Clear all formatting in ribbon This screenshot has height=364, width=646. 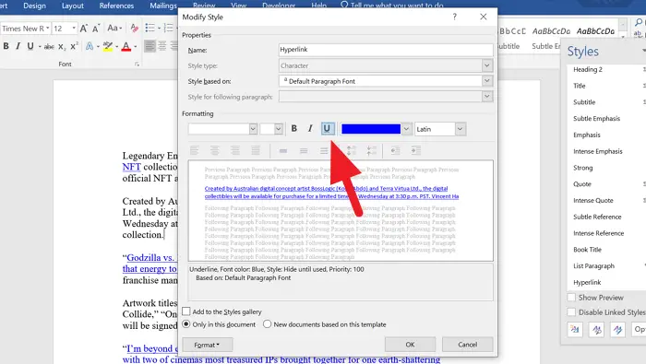pos(135,28)
